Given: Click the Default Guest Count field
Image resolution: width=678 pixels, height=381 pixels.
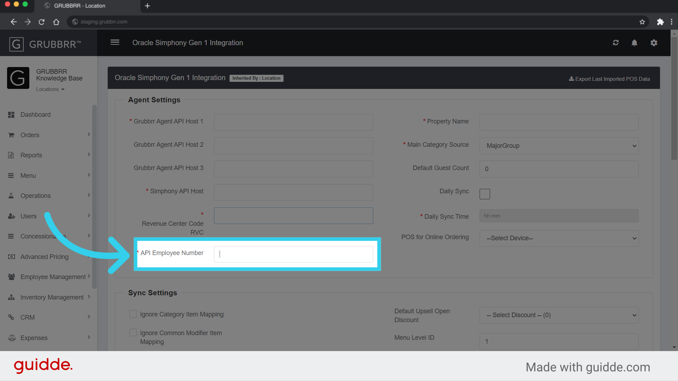Looking at the screenshot, I should tap(559, 169).
